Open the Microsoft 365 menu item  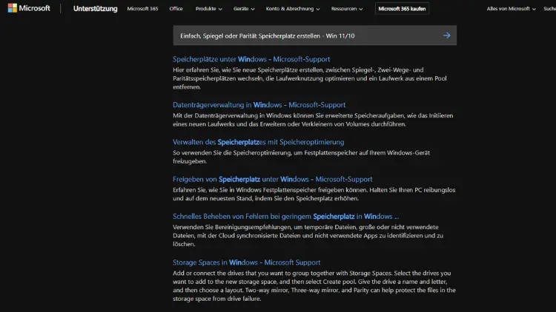tap(142, 8)
